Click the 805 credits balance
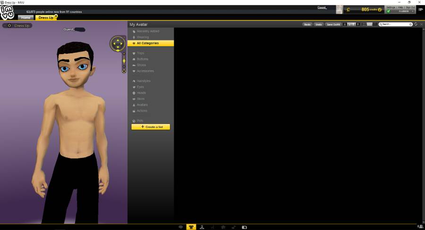Image resolution: width=425 pixels, height=230 pixels. point(369,9)
